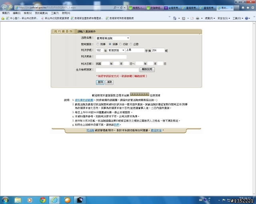Click the year field containing 102

(x=100, y=50)
